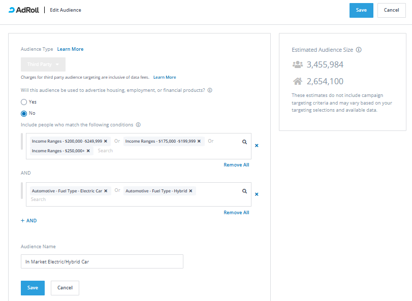Image resolution: width=412 pixels, height=301 pixels.
Task: Click Remove All under income ranges
Action: (x=236, y=165)
